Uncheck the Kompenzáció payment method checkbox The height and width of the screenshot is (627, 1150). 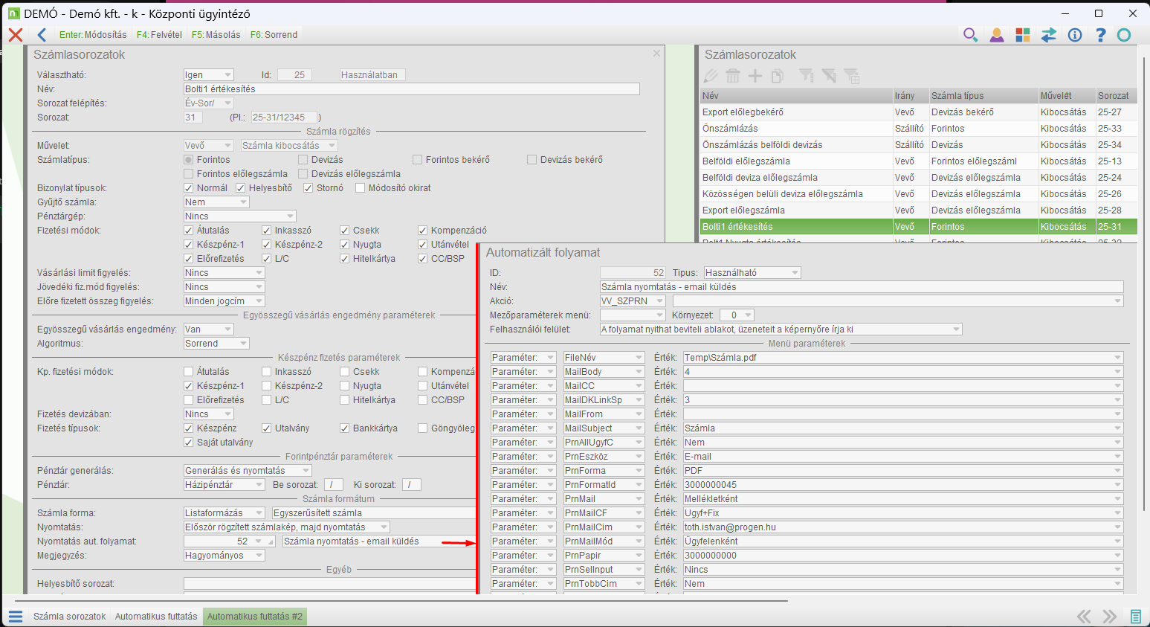pyautogui.click(x=423, y=231)
